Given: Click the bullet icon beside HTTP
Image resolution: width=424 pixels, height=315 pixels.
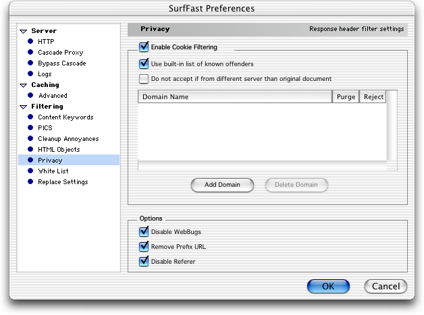Looking at the screenshot, I should click(30, 41).
